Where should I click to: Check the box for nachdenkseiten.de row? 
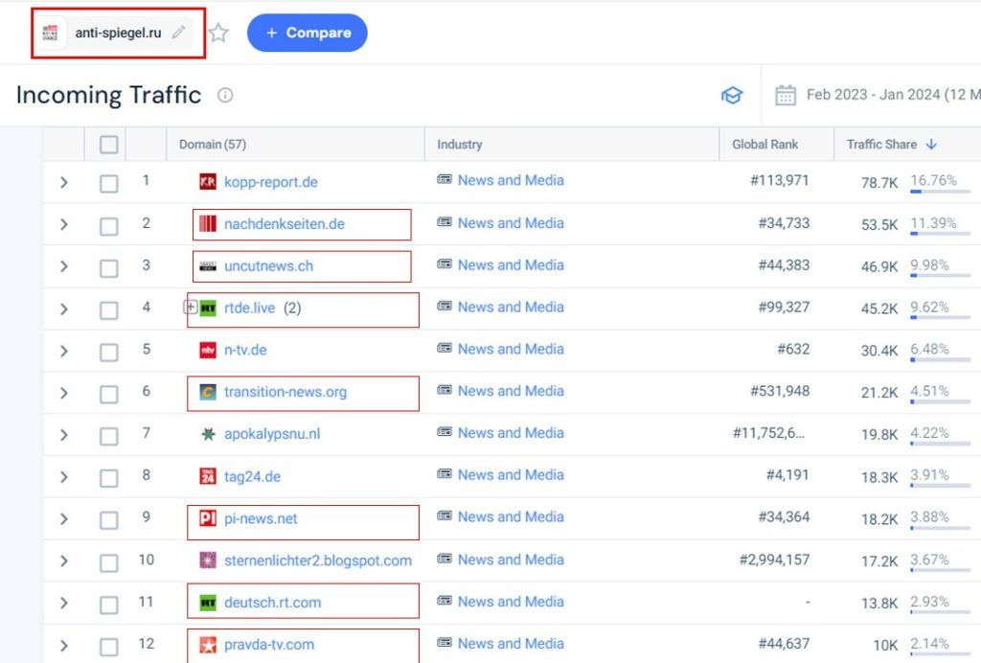point(109,224)
